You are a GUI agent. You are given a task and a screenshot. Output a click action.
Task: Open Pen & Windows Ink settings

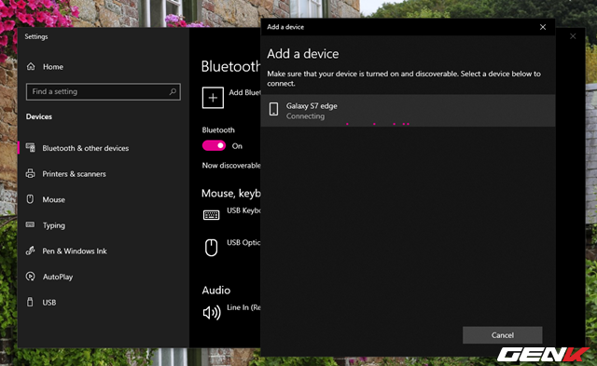pos(75,251)
